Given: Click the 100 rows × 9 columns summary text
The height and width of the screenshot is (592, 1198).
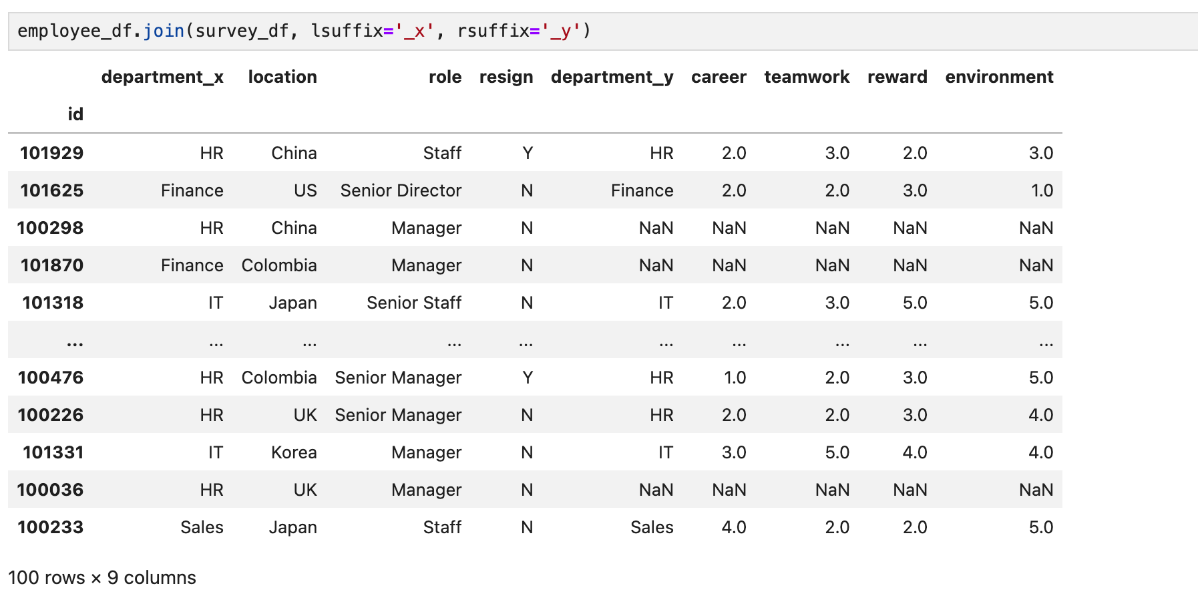Looking at the screenshot, I should 102,577.
